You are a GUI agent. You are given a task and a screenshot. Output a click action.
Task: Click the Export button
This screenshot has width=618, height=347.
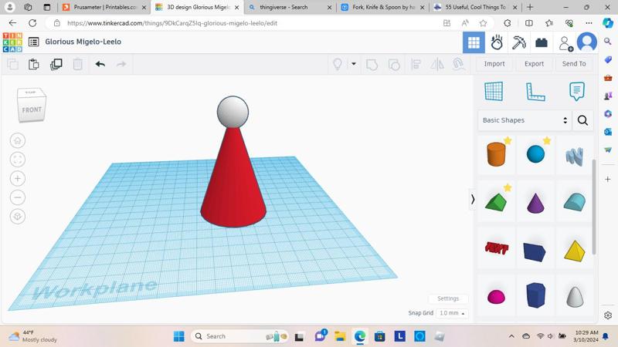pyautogui.click(x=534, y=64)
